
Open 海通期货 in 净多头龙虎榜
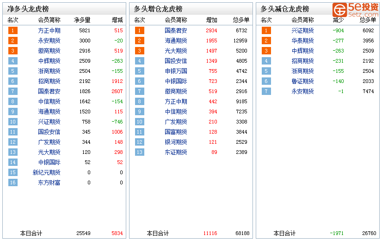49,112
